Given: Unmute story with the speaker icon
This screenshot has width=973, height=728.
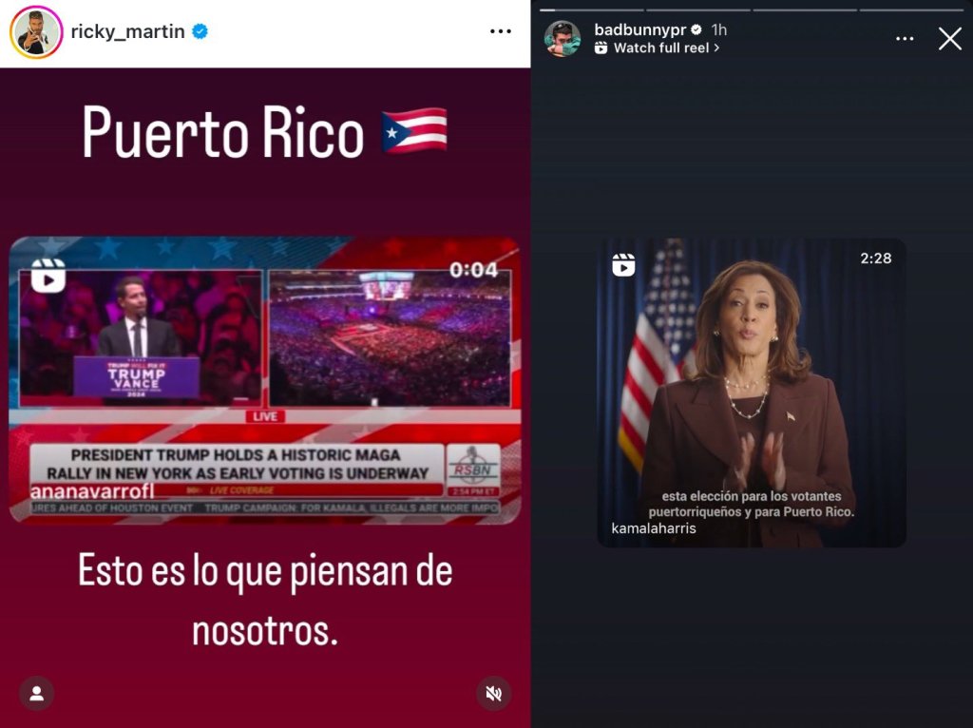Looking at the screenshot, I should [x=494, y=693].
